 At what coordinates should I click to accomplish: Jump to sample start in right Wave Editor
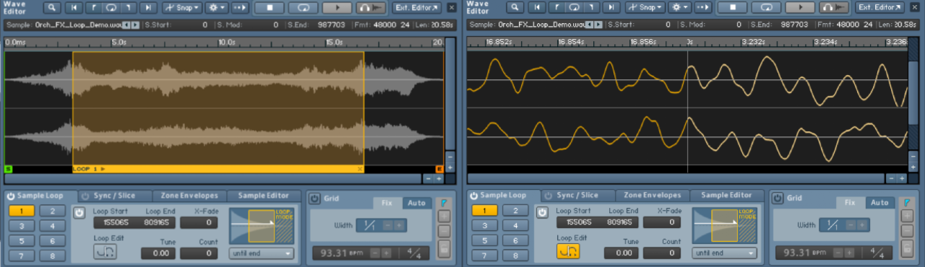[537, 7]
